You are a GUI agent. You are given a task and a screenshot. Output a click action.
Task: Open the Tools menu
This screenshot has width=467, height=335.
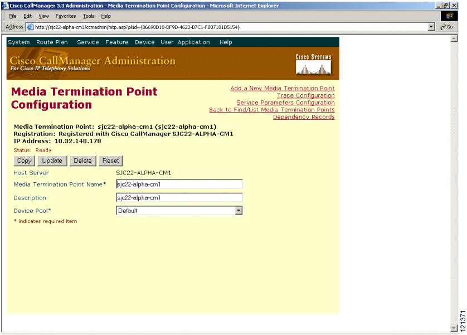pos(89,16)
